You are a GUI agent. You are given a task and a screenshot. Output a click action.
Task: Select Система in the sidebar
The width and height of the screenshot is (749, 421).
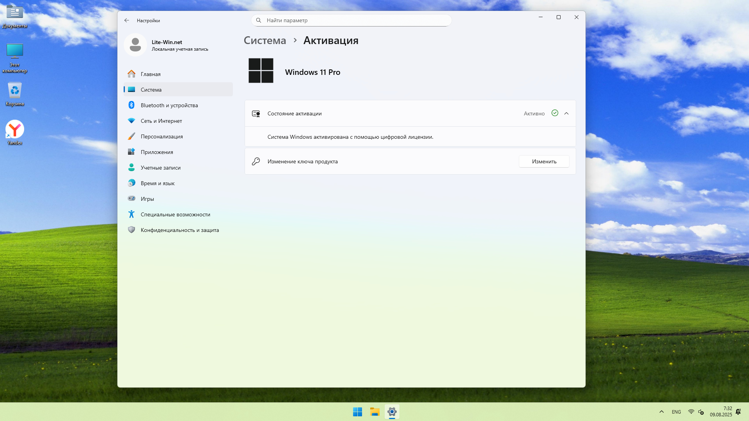pyautogui.click(x=151, y=90)
